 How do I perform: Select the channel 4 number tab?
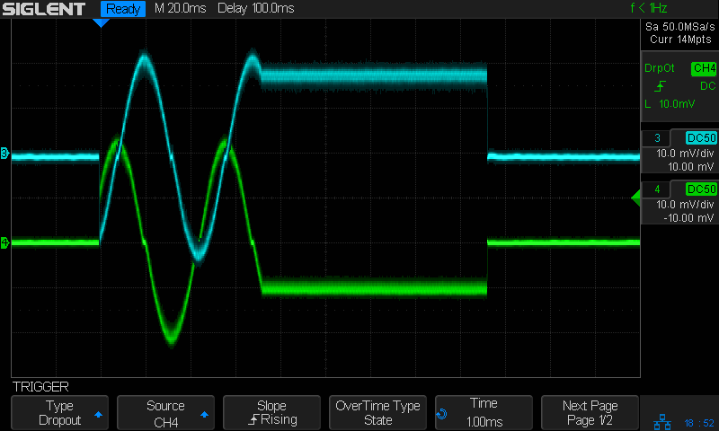pyautogui.click(x=657, y=189)
